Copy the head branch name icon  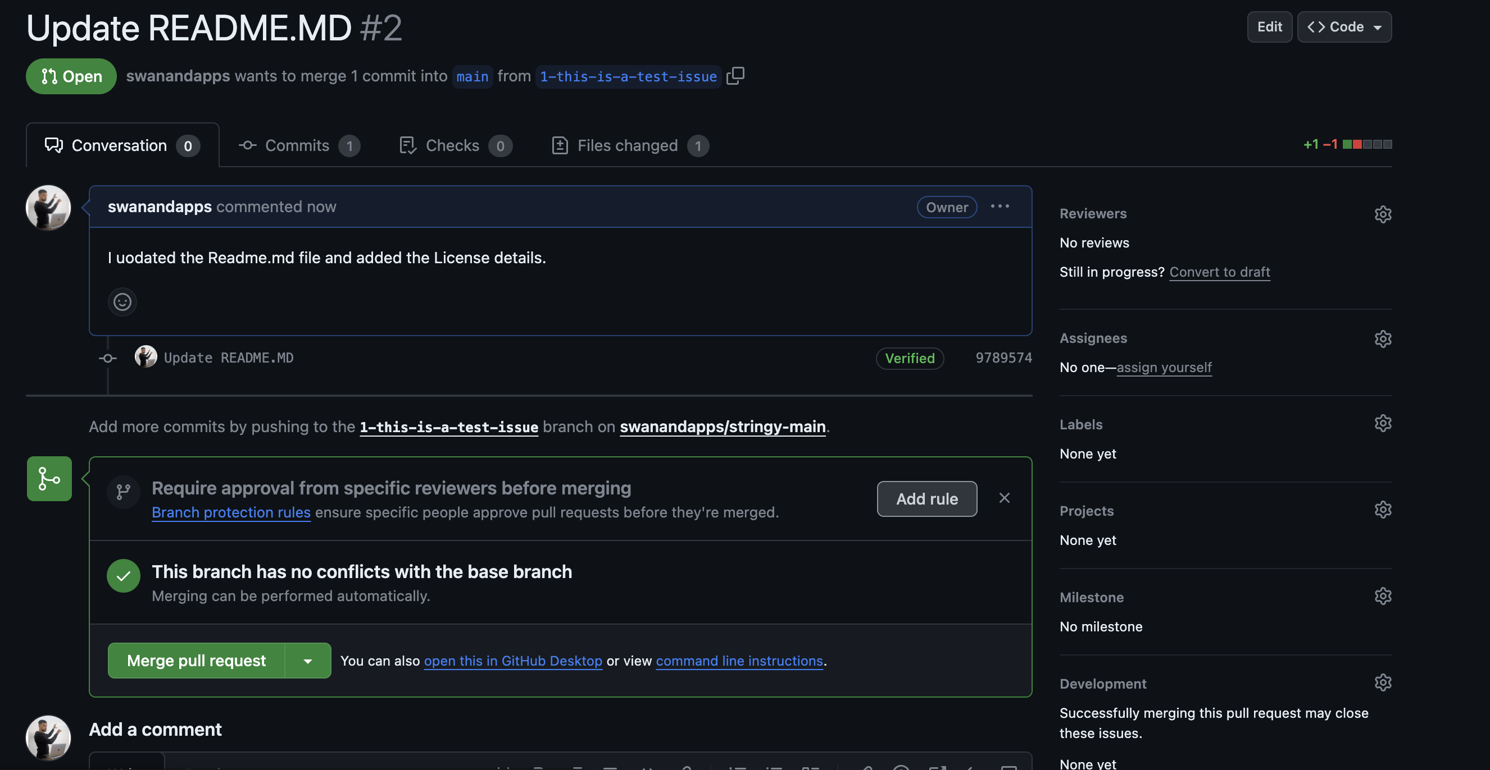pos(735,76)
